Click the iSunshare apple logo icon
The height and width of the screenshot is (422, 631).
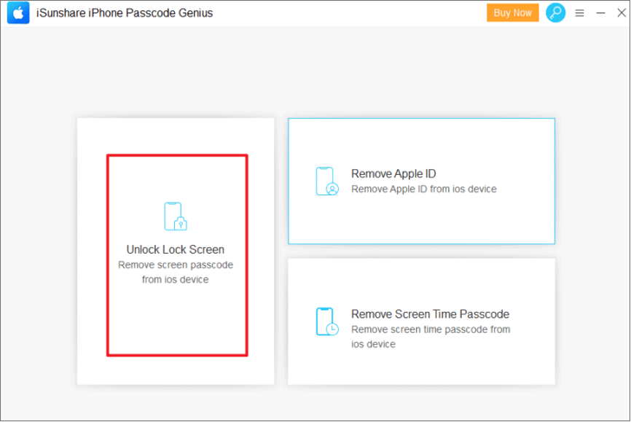[17, 12]
